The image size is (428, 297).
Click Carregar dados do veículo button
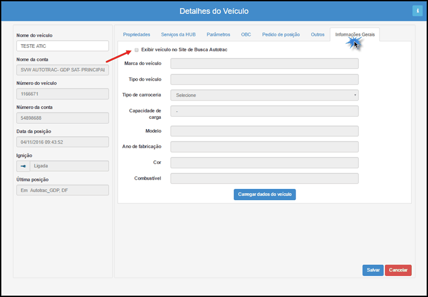[264, 194]
